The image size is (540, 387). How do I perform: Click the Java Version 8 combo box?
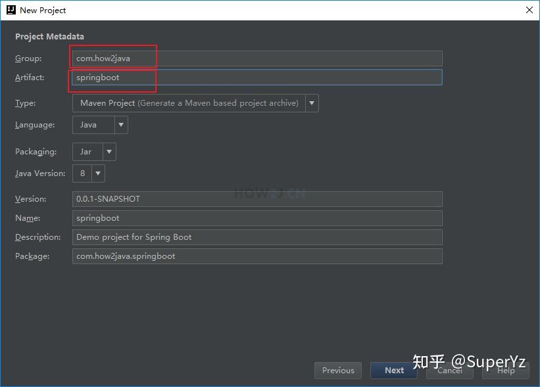89,173
